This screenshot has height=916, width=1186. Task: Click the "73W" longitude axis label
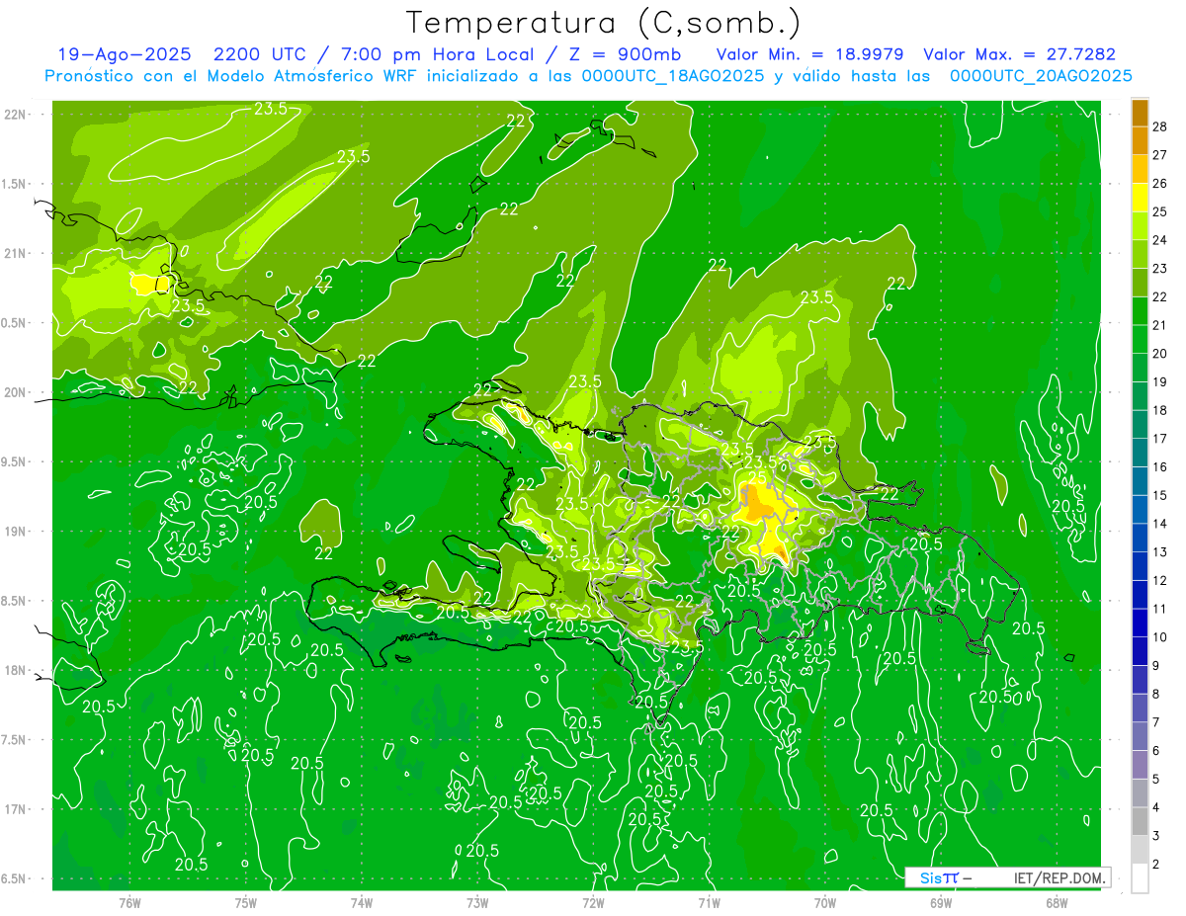[x=477, y=903]
